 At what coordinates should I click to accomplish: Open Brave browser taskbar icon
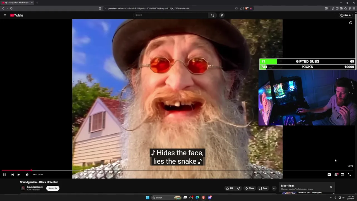click(x=203, y=198)
